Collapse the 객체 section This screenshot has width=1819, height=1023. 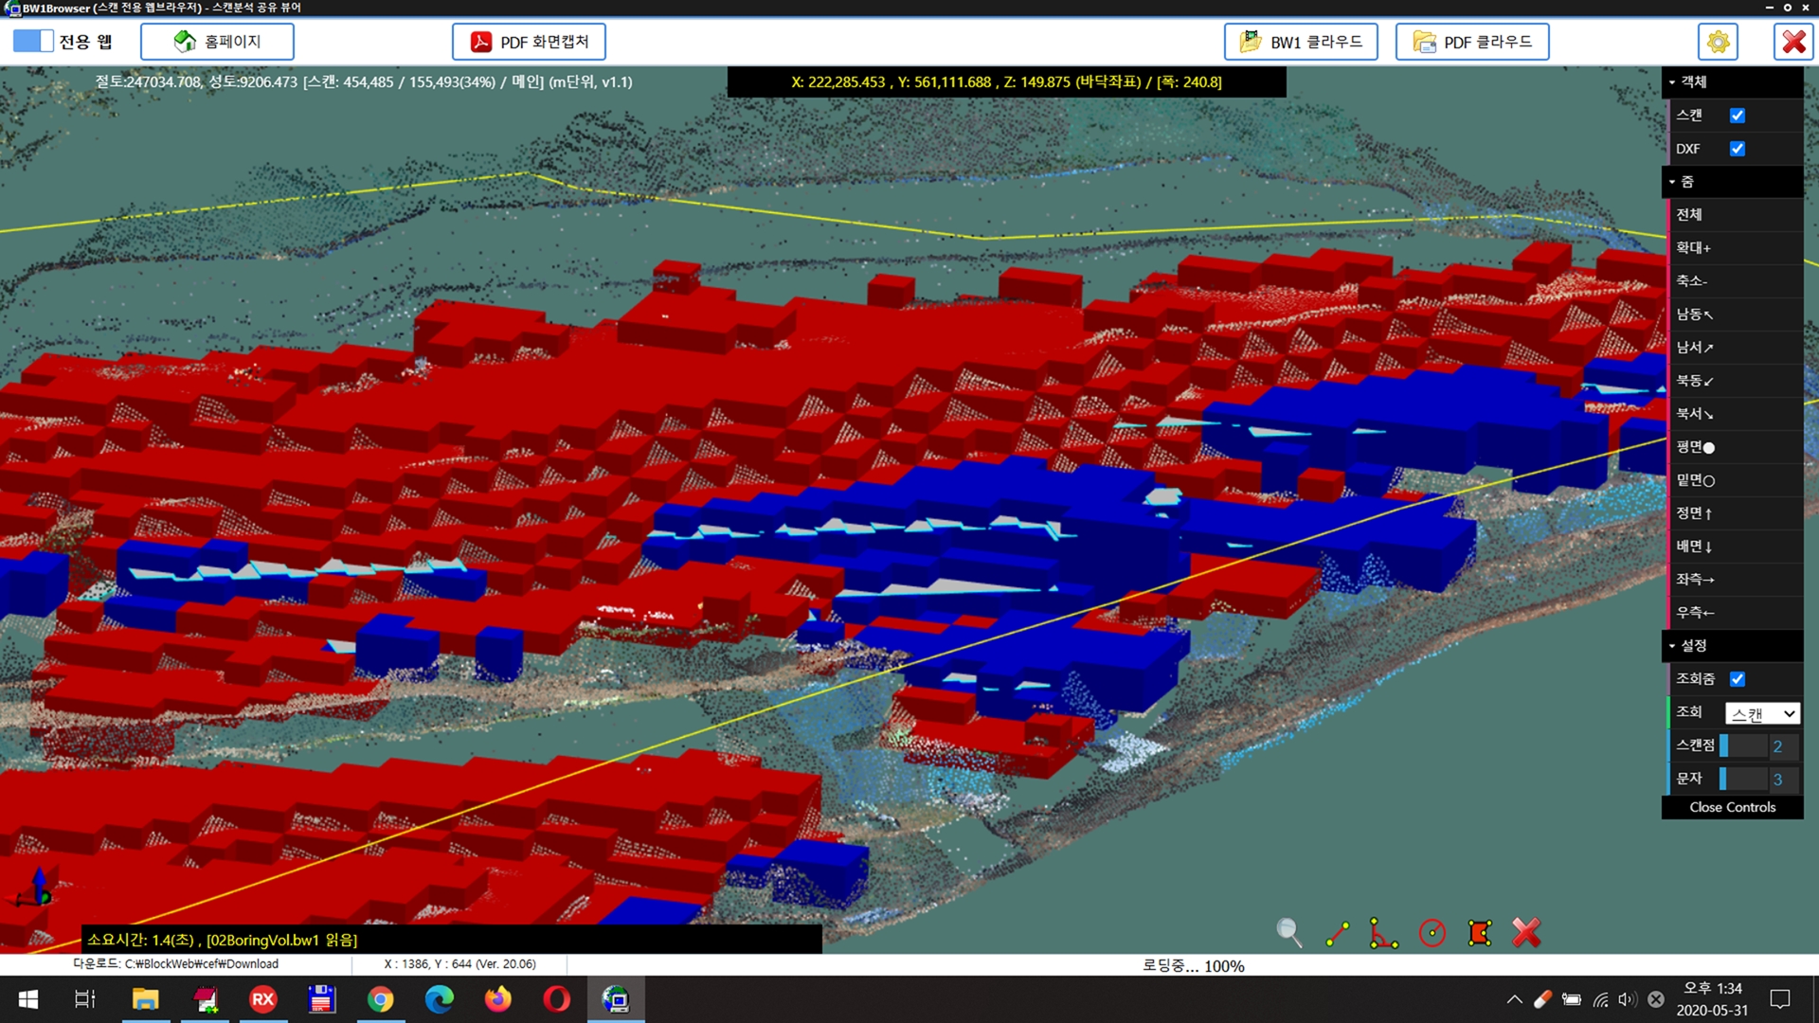pos(1694,82)
